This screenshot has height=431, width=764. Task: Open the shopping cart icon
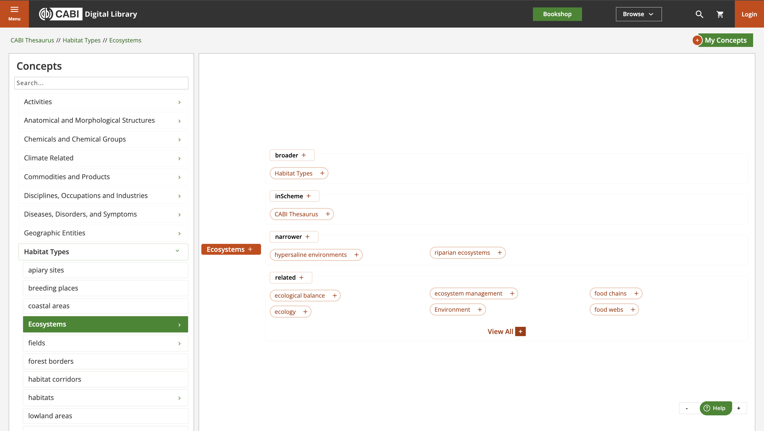(x=720, y=14)
